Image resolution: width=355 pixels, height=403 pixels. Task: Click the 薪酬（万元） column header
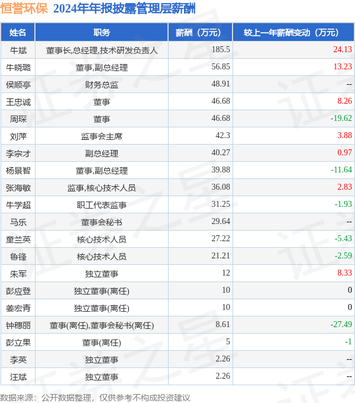point(201,33)
